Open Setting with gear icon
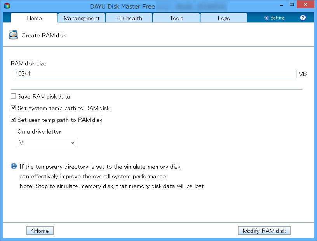This screenshot has width=317, height=241. [274, 18]
